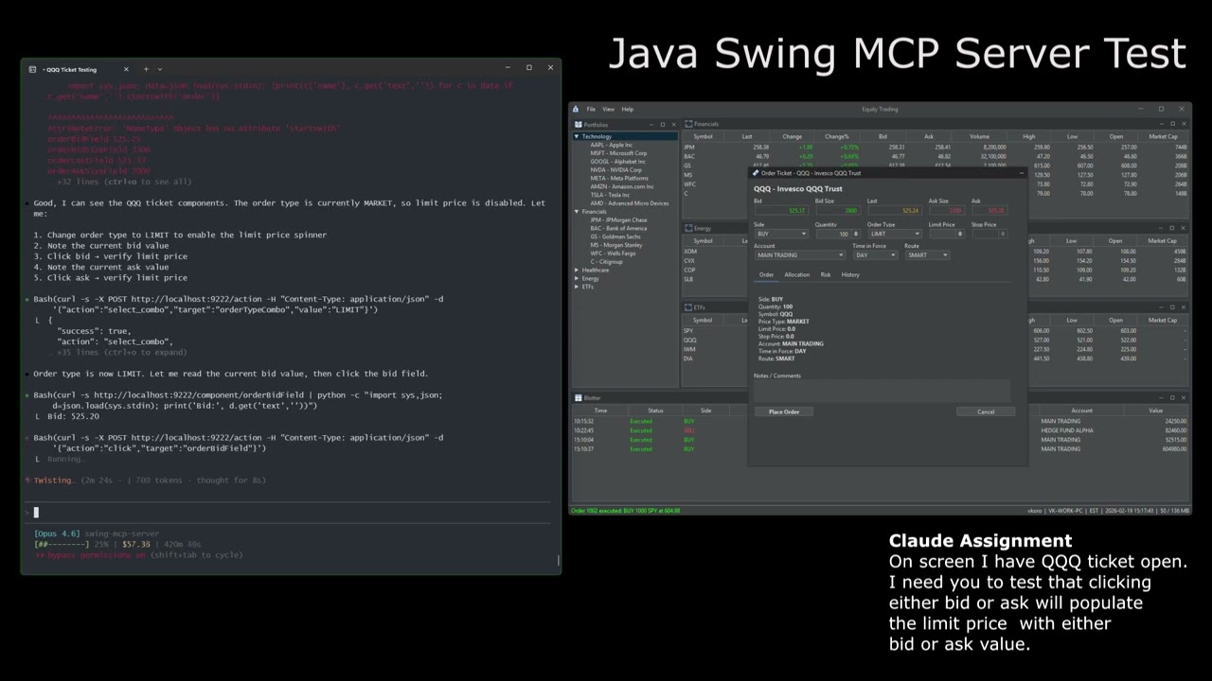The image size is (1212, 681).
Task: Click the Last price field in ticket
Action: [x=894, y=210]
